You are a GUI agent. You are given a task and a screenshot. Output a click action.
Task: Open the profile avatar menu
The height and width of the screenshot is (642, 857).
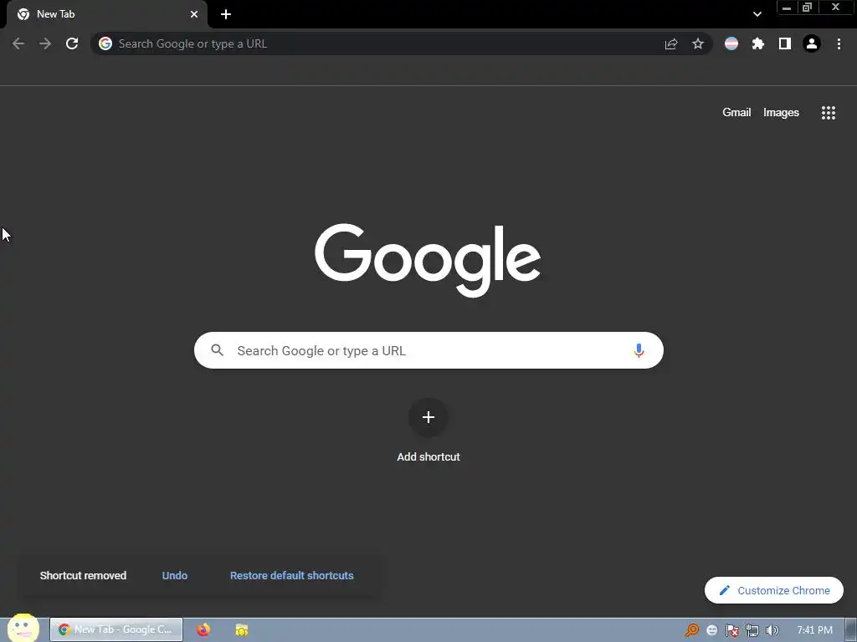tap(812, 43)
